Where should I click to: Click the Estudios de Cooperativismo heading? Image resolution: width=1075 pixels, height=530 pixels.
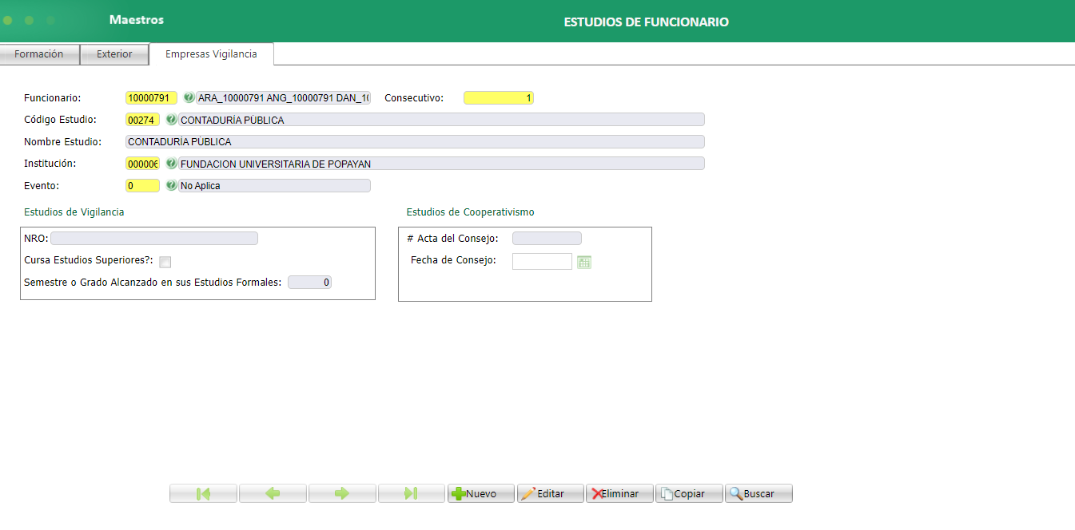pyautogui.click(x=471, y=212)
